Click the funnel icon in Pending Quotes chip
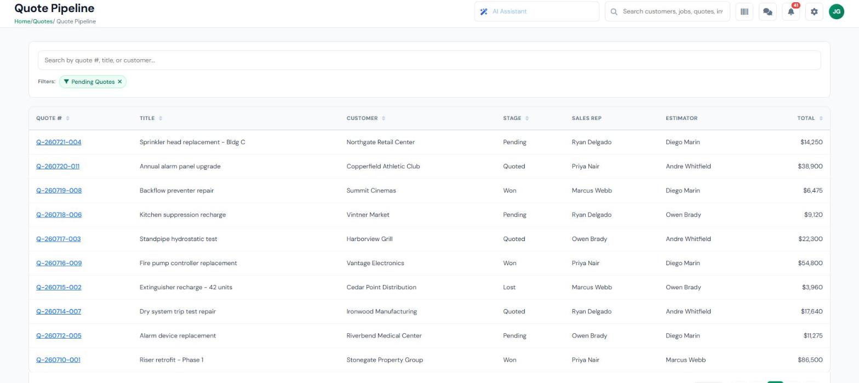Viewport: 859px width, 383px height. click(66, 82)
